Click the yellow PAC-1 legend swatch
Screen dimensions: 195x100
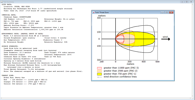click(99, 74)
